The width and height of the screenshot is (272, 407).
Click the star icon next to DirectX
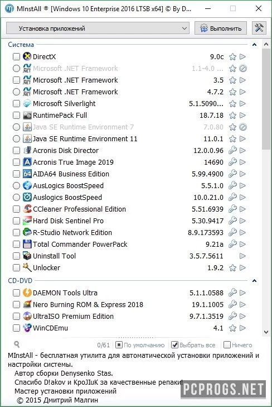coord(232,56)
